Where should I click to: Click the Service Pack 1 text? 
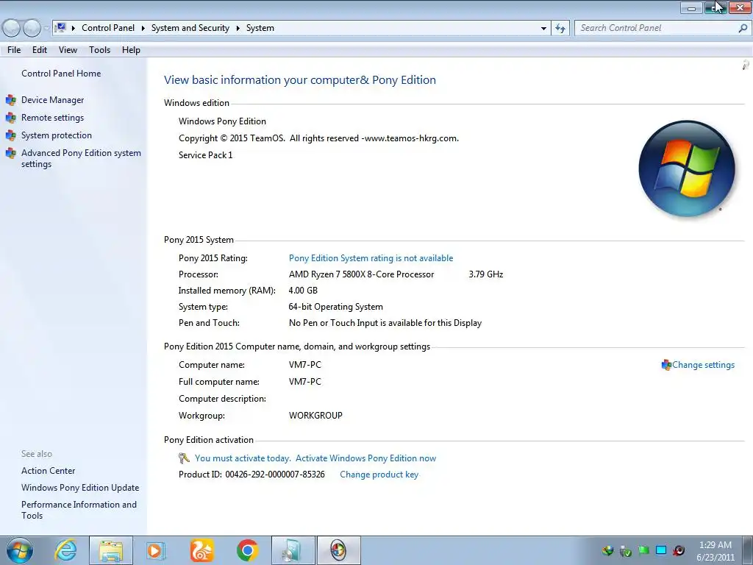[x=206, y=155]
